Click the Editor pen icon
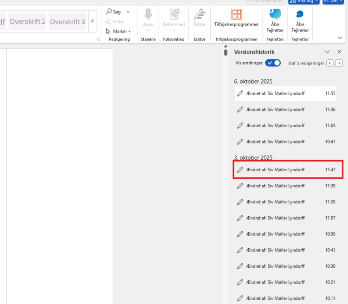The width and height of the screenshot is (348, 304). pos(200,14)
